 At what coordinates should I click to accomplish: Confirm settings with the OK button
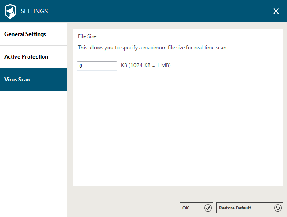point(196,208)
